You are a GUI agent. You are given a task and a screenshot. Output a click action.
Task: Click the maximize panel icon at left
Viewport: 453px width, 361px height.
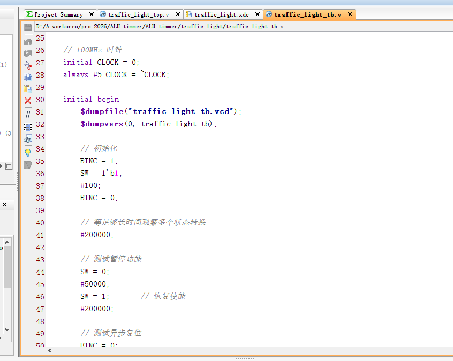9,166
